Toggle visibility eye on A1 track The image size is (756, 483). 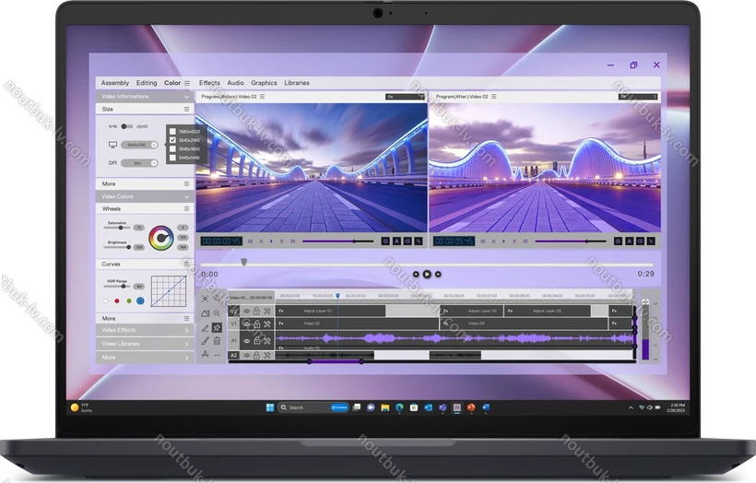tap(246, 340)
